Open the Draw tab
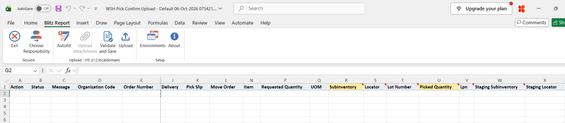565x123 pixels. tap(101, 23)
